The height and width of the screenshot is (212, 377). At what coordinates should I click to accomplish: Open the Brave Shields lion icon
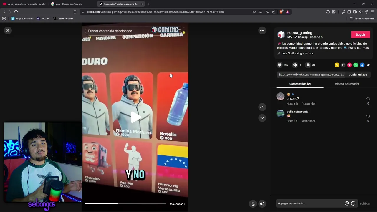coord(281,12)
